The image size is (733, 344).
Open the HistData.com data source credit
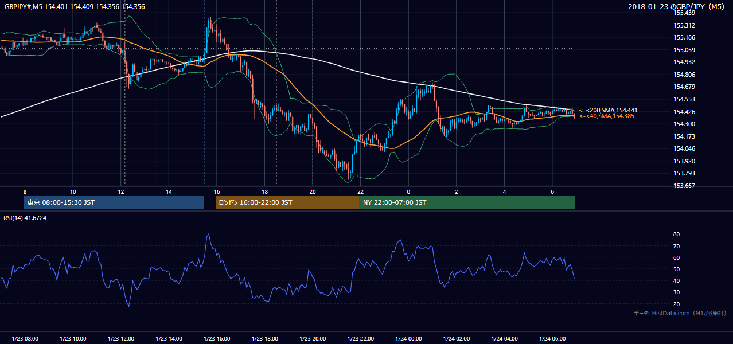680,313
